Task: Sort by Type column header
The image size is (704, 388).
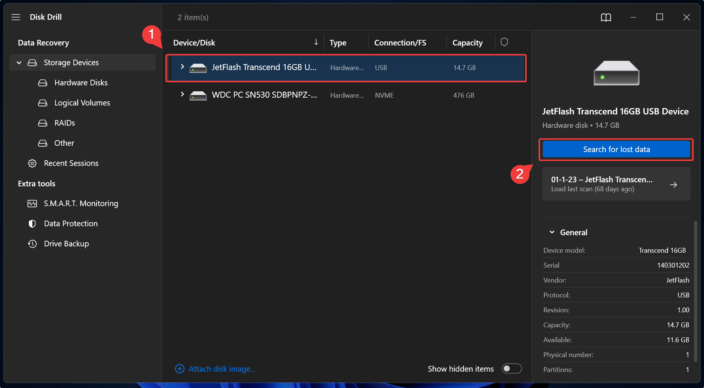Action: click(338, 43)
